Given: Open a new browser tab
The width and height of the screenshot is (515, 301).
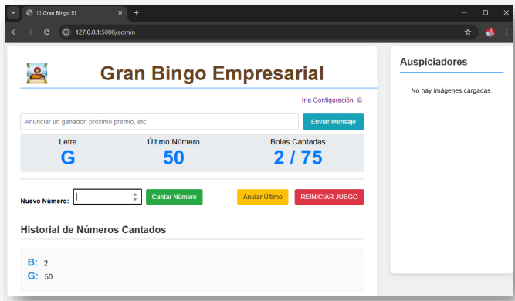Looking at the screenshot, I should [137, 13].
